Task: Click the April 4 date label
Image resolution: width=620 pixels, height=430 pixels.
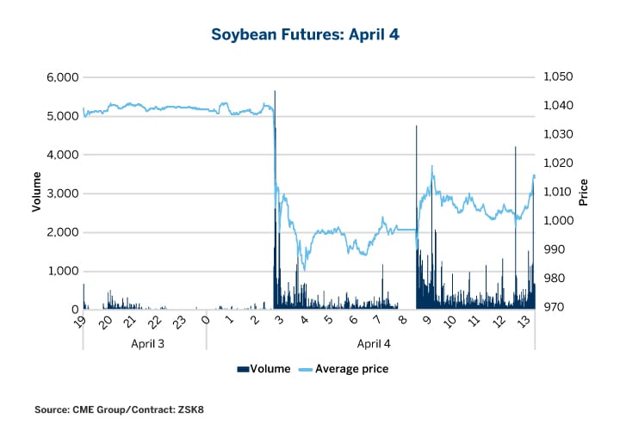Action: (370, 341)
